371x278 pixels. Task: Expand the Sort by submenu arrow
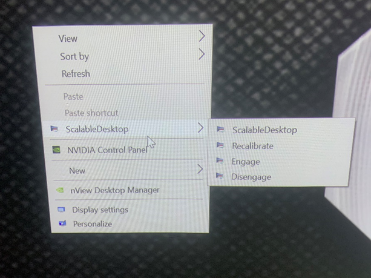click(202, 55)
